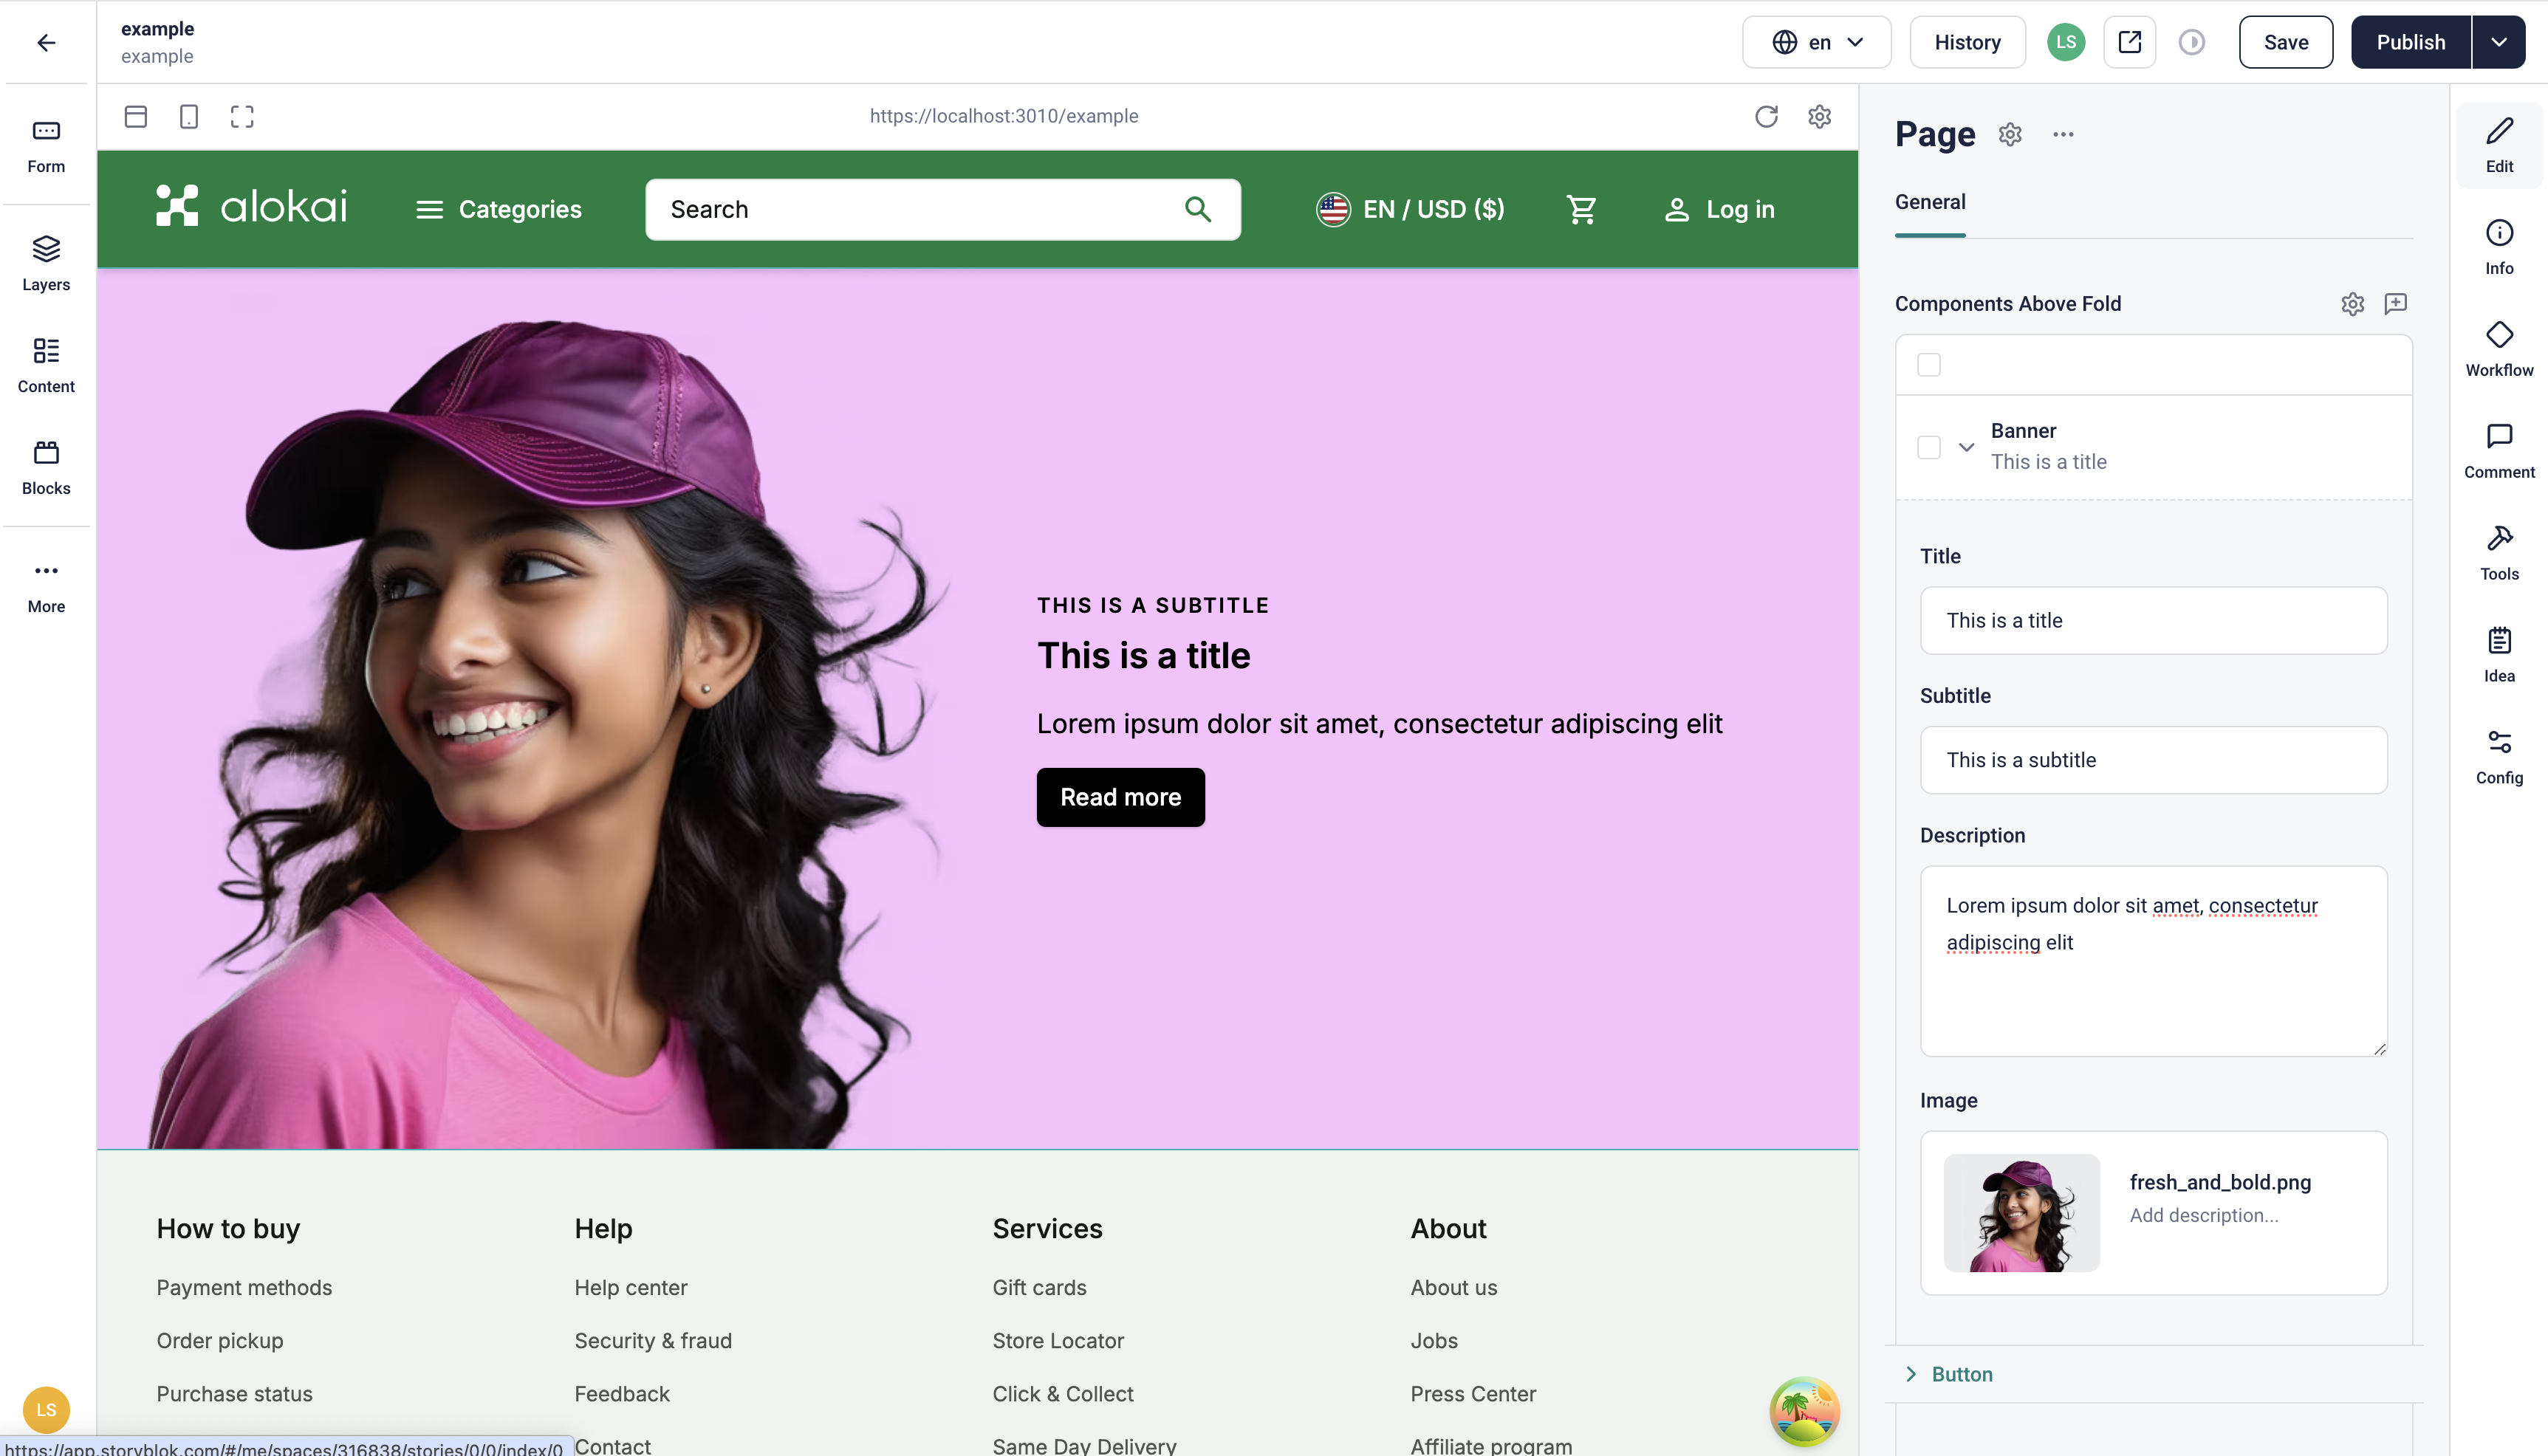Click the fresh_and_bold.png image thumbnail
Screen dimensions: 2548x1456
pos(2021,1213)
